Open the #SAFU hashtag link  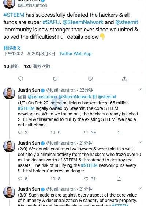51,22
